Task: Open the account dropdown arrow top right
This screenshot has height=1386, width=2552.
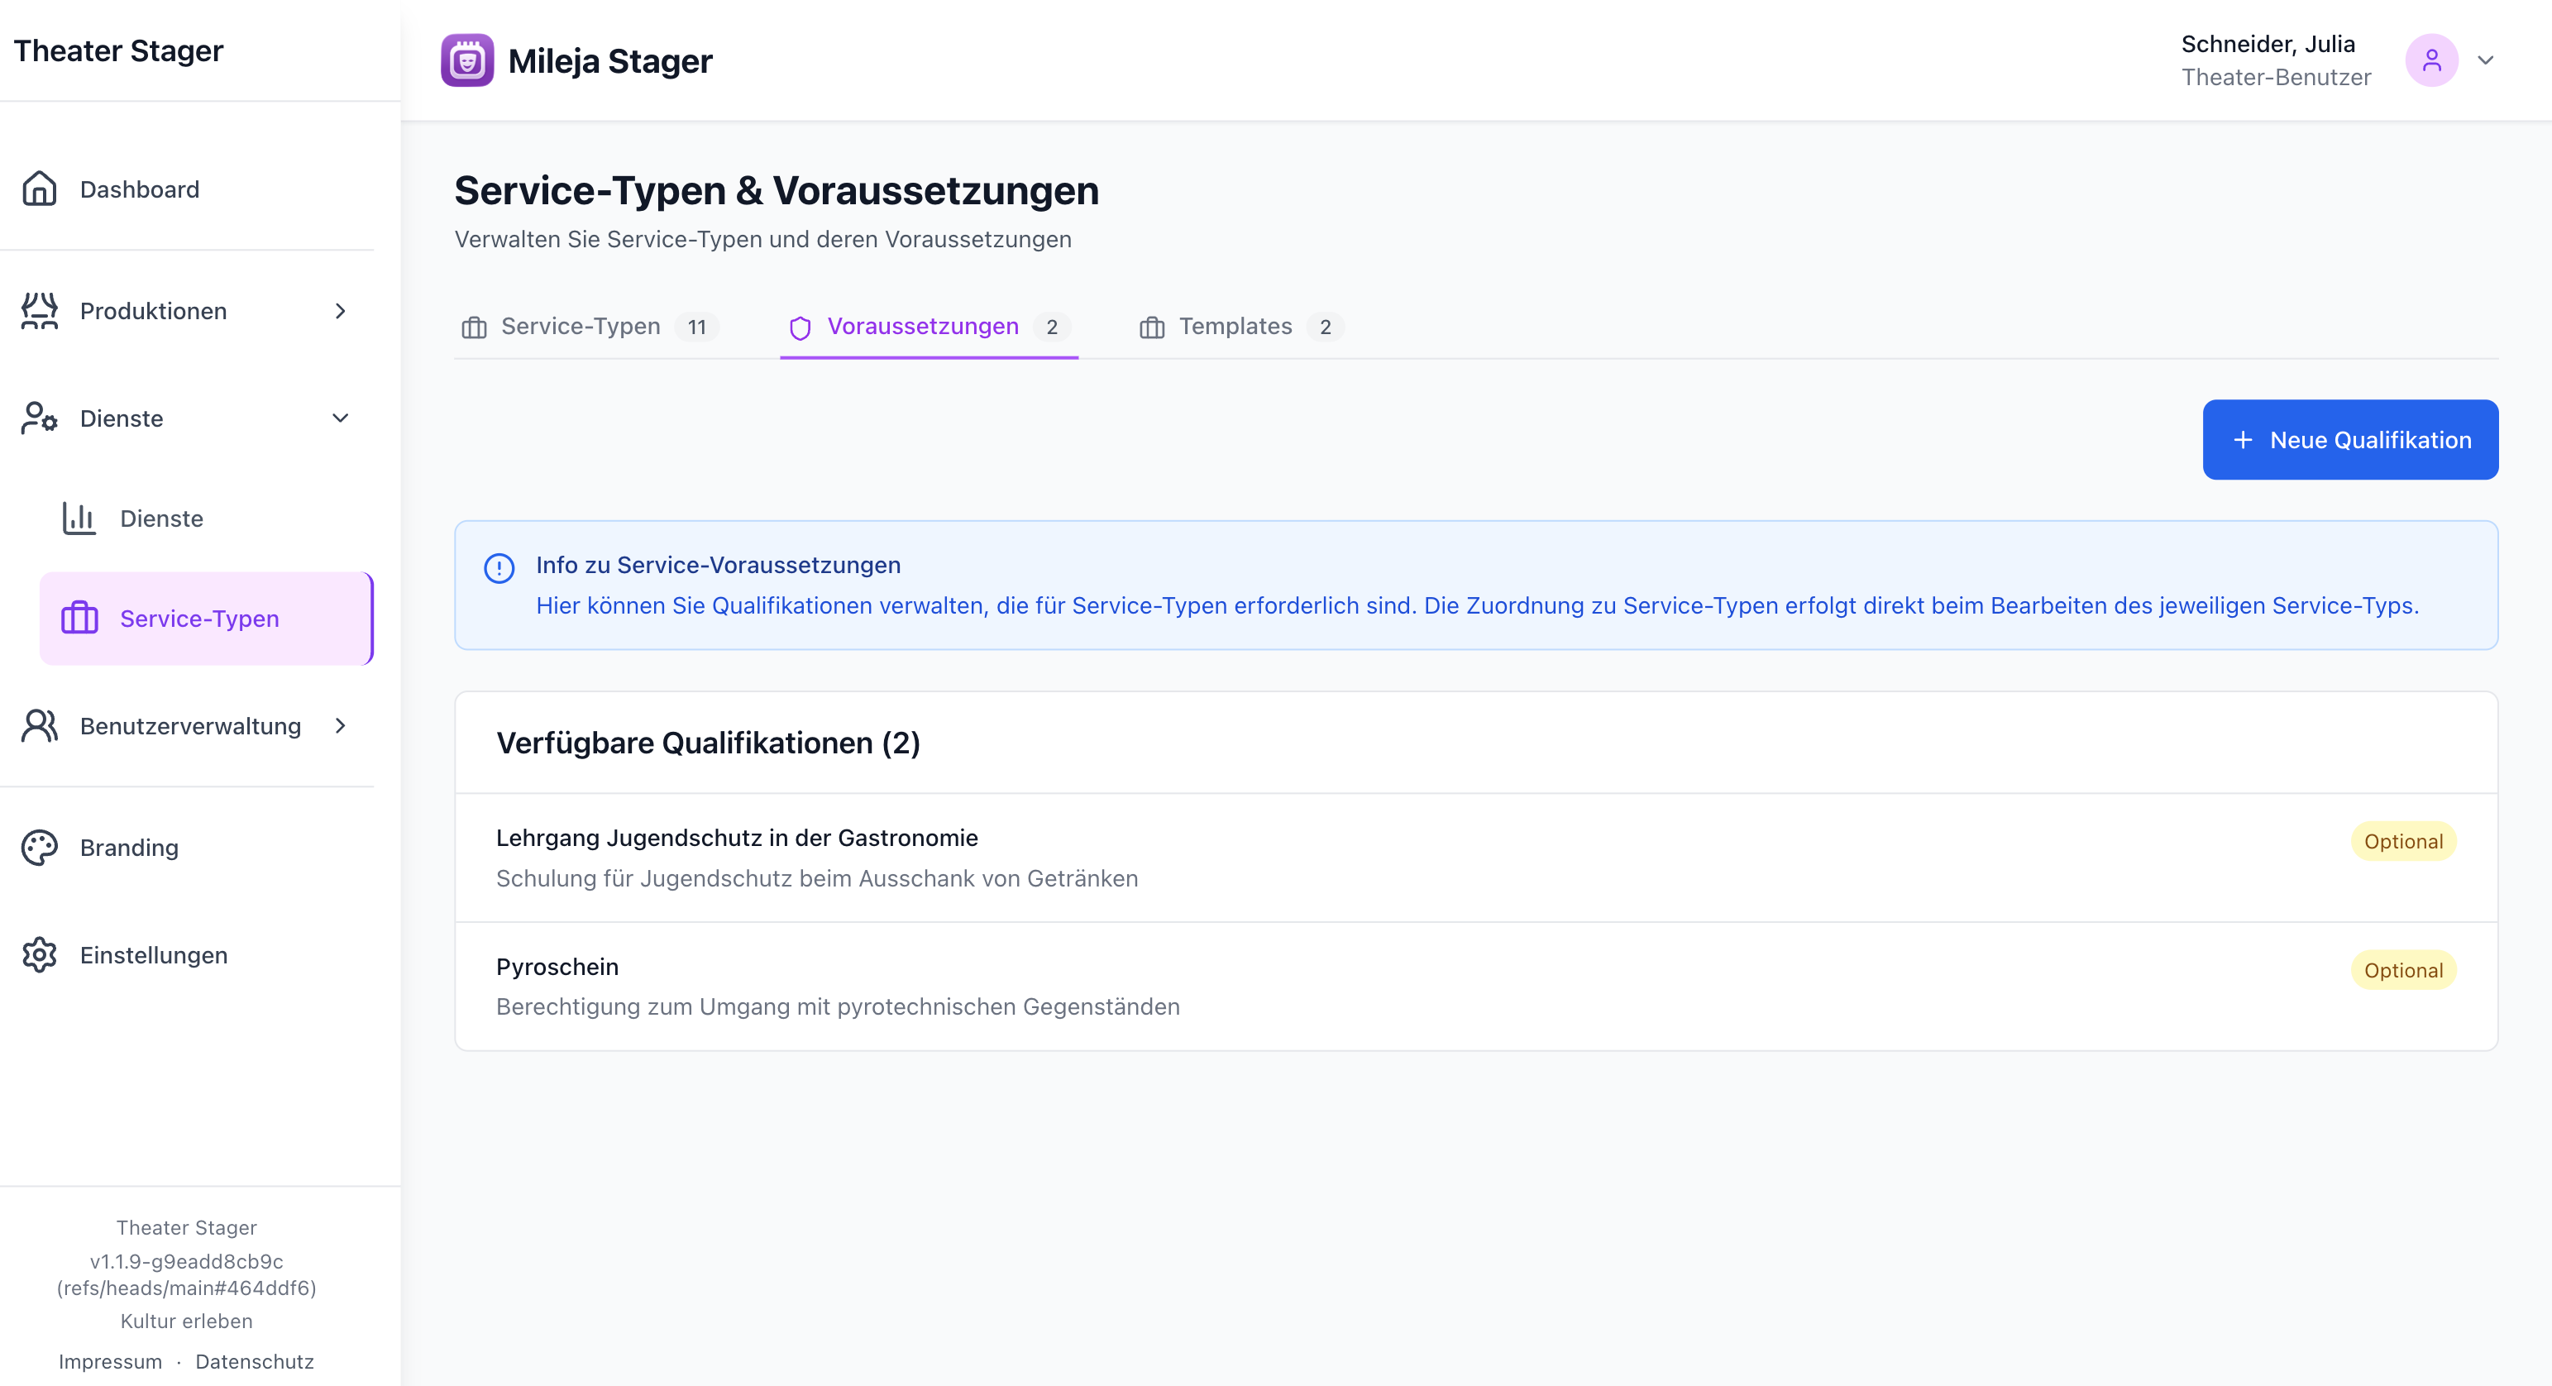Action: pos(2487,60)
